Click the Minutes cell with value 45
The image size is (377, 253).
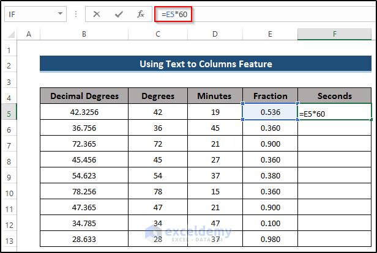point(214,128)
